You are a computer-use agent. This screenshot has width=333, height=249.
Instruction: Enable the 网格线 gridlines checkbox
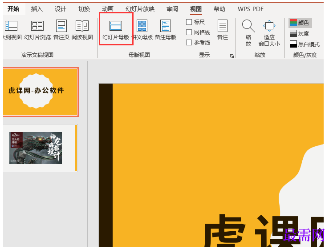tap(189, 32)
